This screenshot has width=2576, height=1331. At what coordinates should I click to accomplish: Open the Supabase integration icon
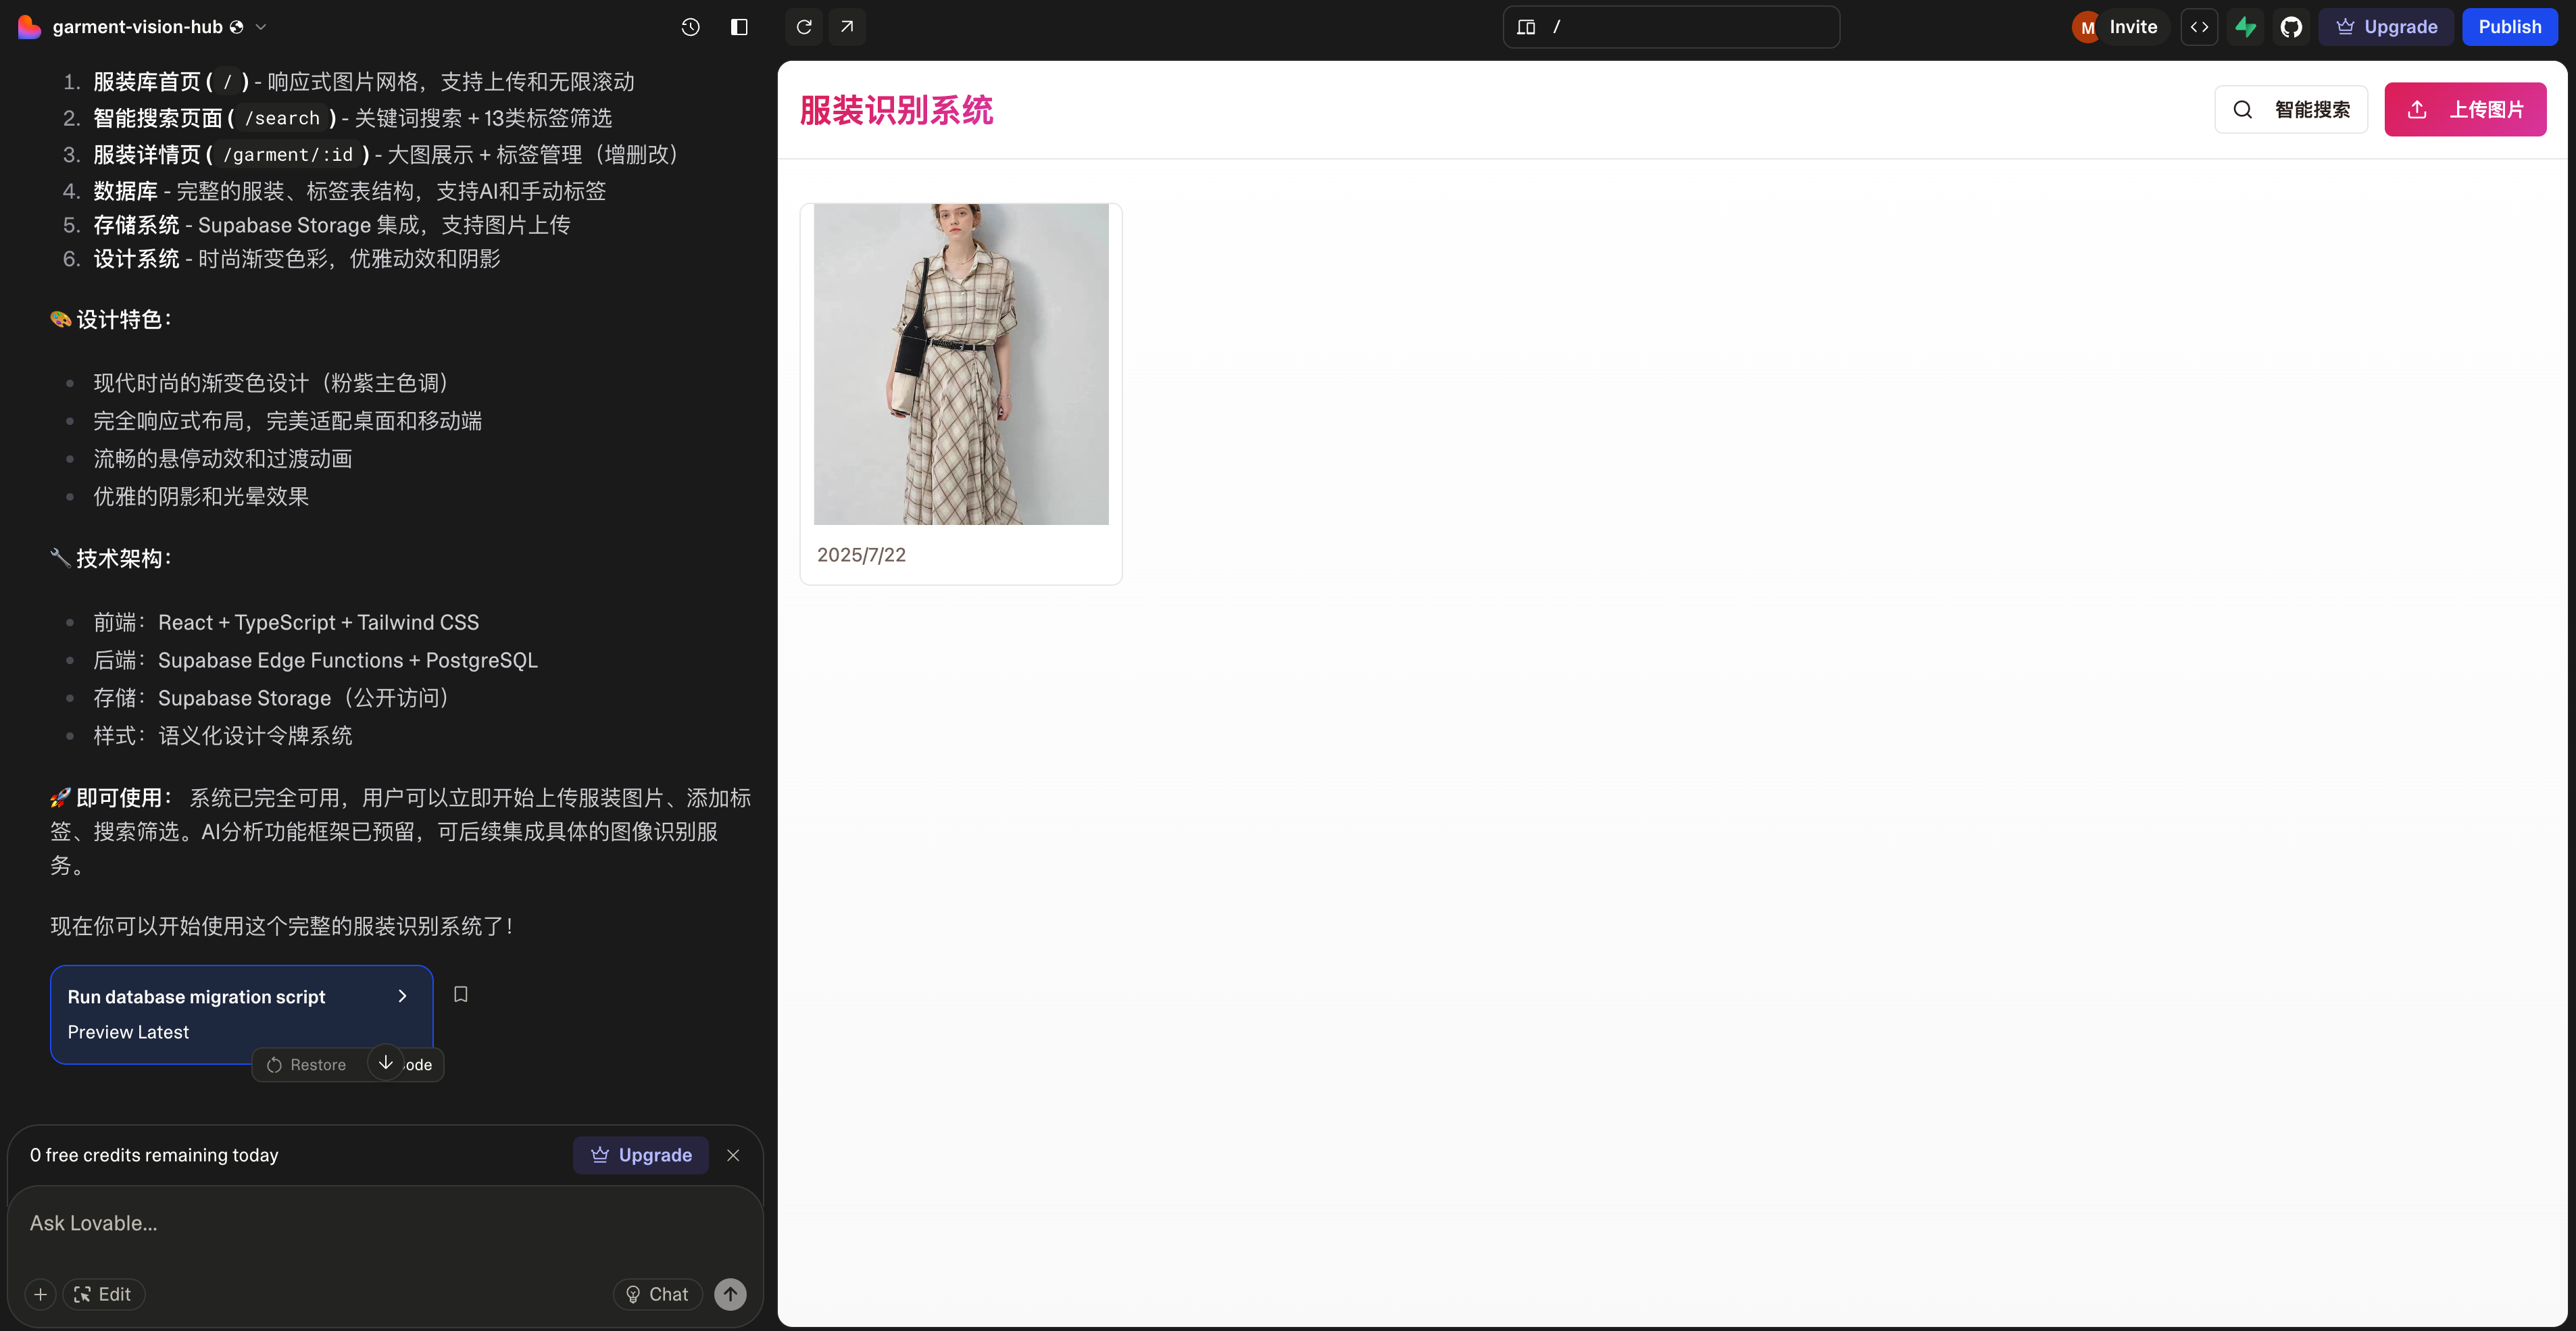(2245, 27)
